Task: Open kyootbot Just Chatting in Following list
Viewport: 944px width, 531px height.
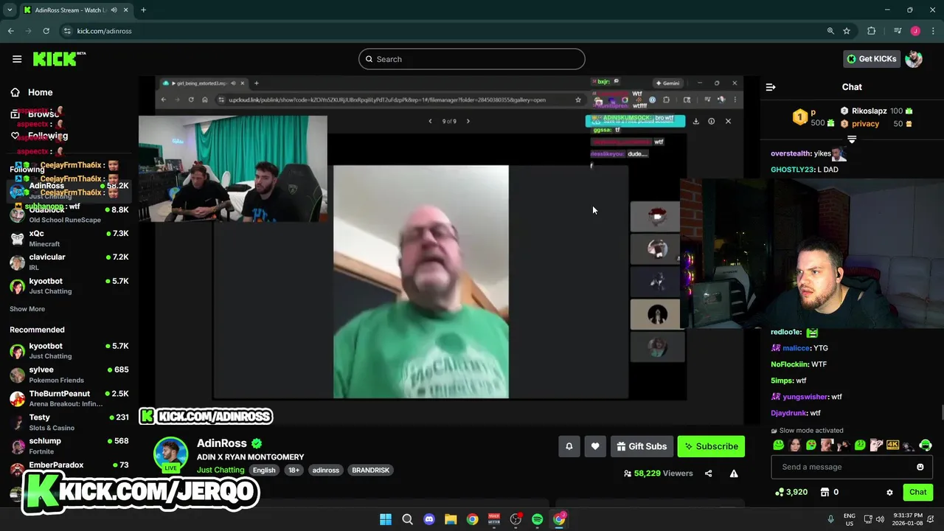Action: (69, 286)
